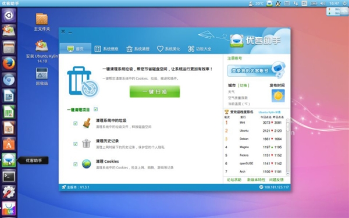Image resolution: width=349 pixels, height=218 pixels.
Task: Open the Ubuntu Software Center icon
Action: pos(9,144)
